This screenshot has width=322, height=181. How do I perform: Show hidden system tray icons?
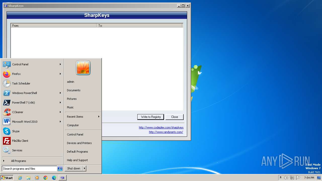click(280, 178)
